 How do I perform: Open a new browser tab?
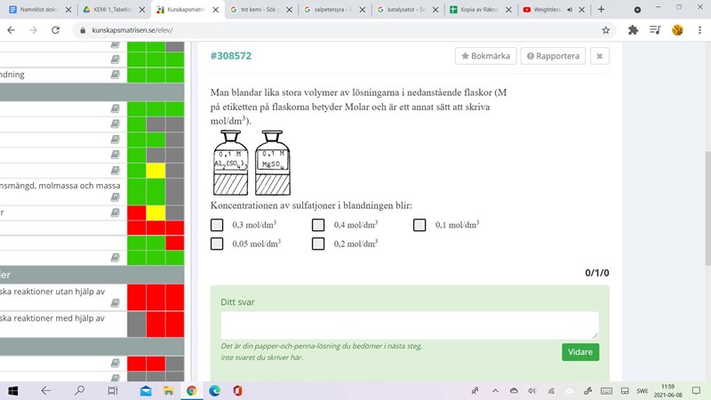[x=602, y=9]
